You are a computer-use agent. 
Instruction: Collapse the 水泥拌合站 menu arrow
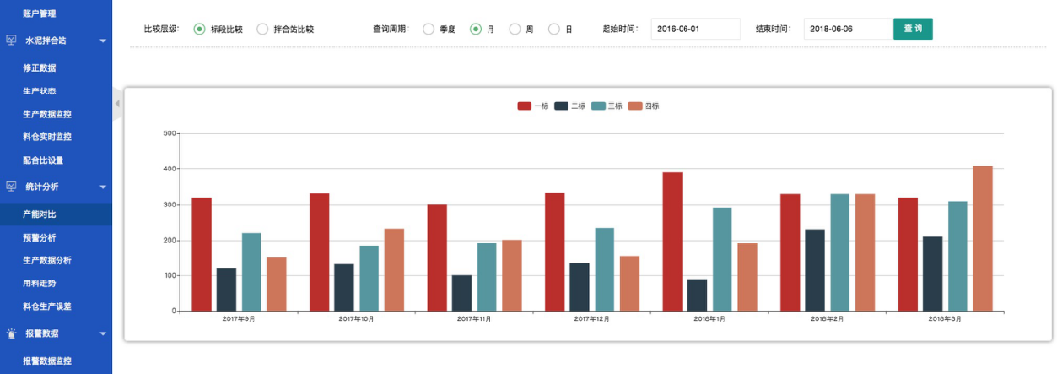(x=102, y=41)
